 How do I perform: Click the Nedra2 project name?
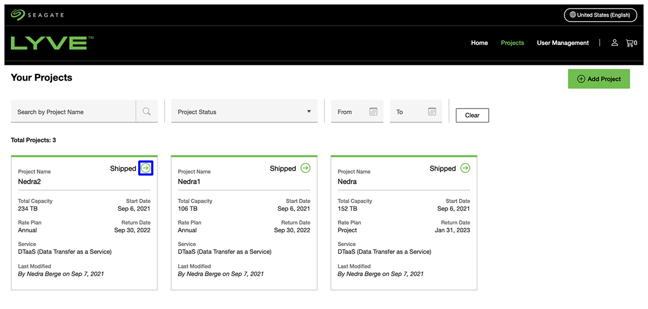click(x=30, y=182)
